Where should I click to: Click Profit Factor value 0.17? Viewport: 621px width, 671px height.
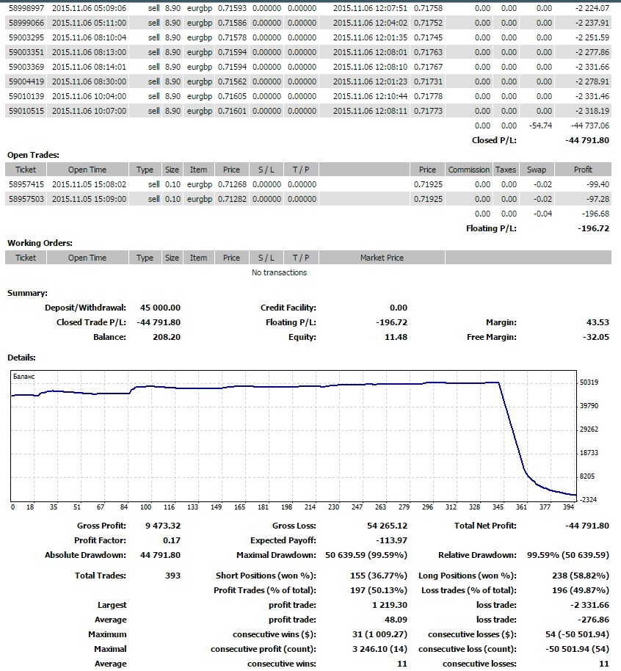click(x=172, y=540)
